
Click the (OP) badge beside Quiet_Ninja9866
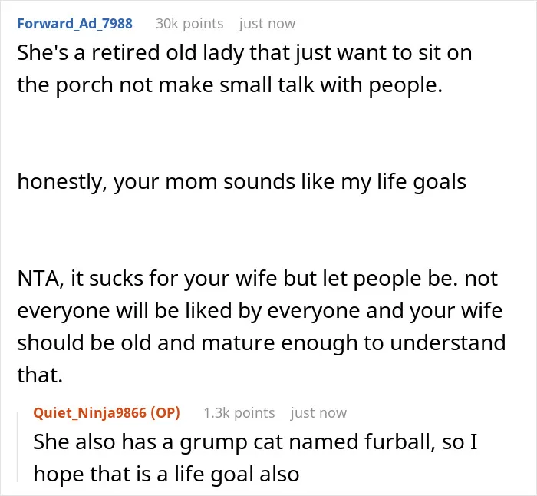(165, 413)
